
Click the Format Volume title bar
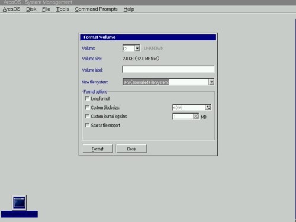pos(148,37)
